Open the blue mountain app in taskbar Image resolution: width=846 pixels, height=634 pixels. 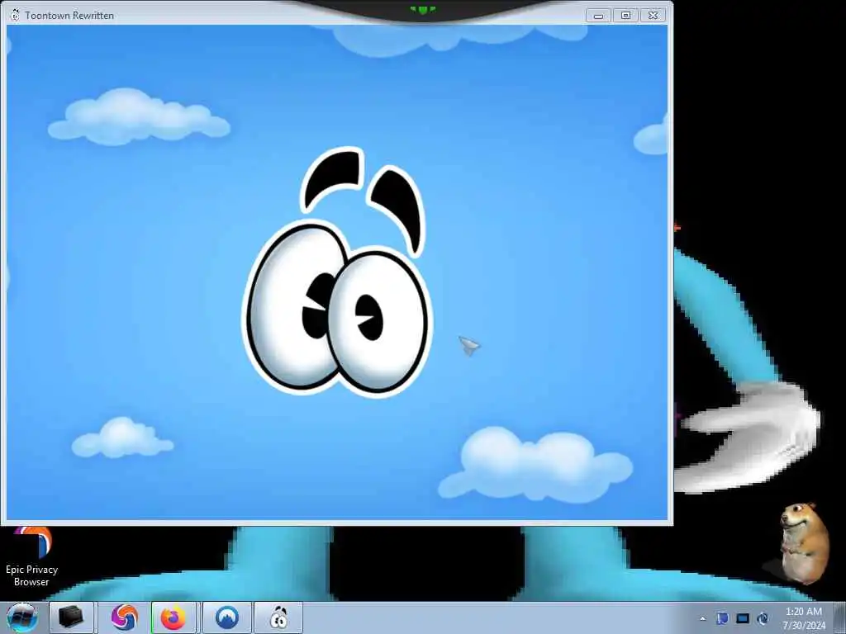[x=227, y=617]
